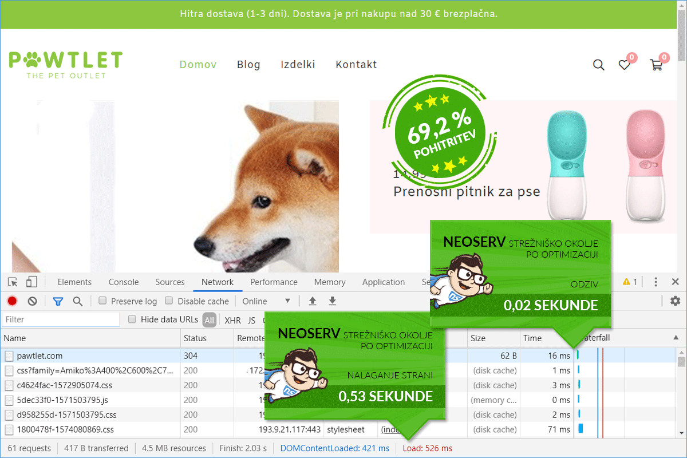The width and height of the screenshot is (687, 458).
Task: Click the search magnifier icon in site header
Action: [x=598, y=65]
